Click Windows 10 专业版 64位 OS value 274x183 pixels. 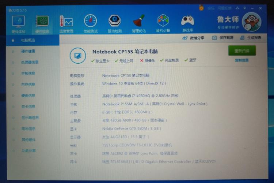[134, 83]
